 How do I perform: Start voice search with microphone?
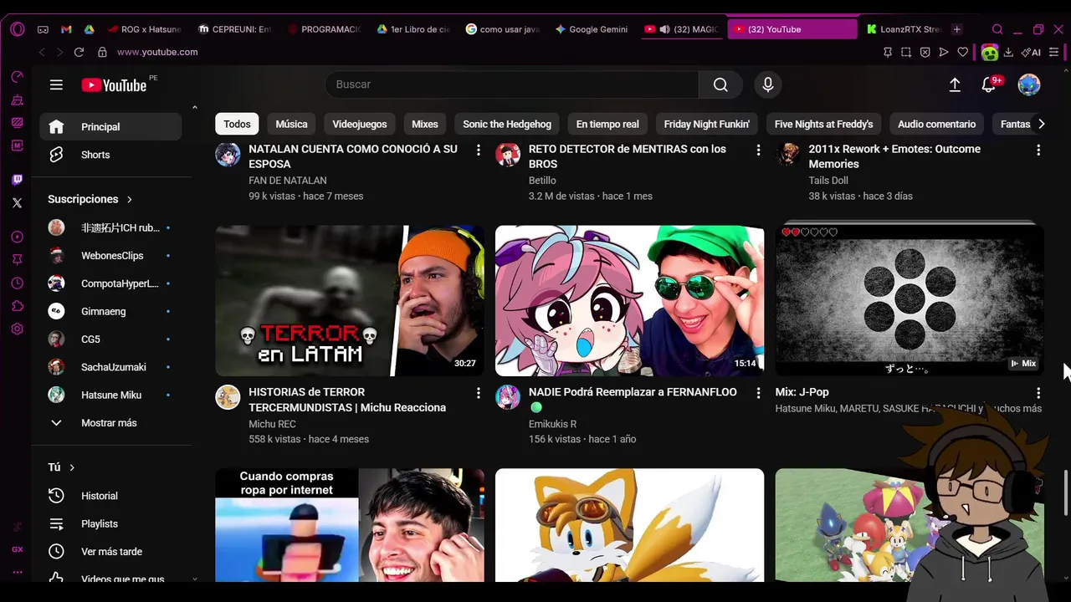click(x=767, y=84)
